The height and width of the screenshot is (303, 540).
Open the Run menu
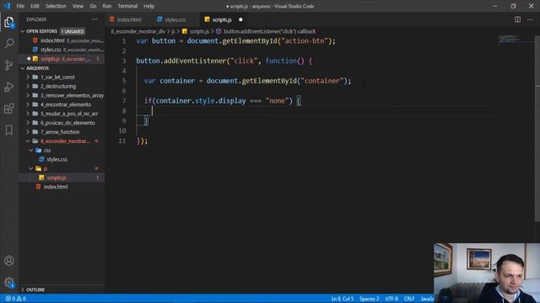(x=107, y=6)
